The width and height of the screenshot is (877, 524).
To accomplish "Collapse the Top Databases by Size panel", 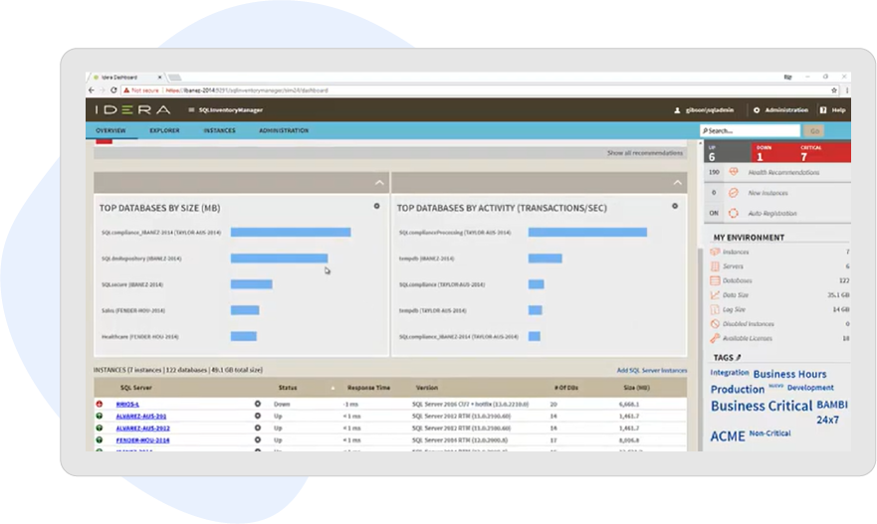I will pyautogui.click(x=380, y=183).
